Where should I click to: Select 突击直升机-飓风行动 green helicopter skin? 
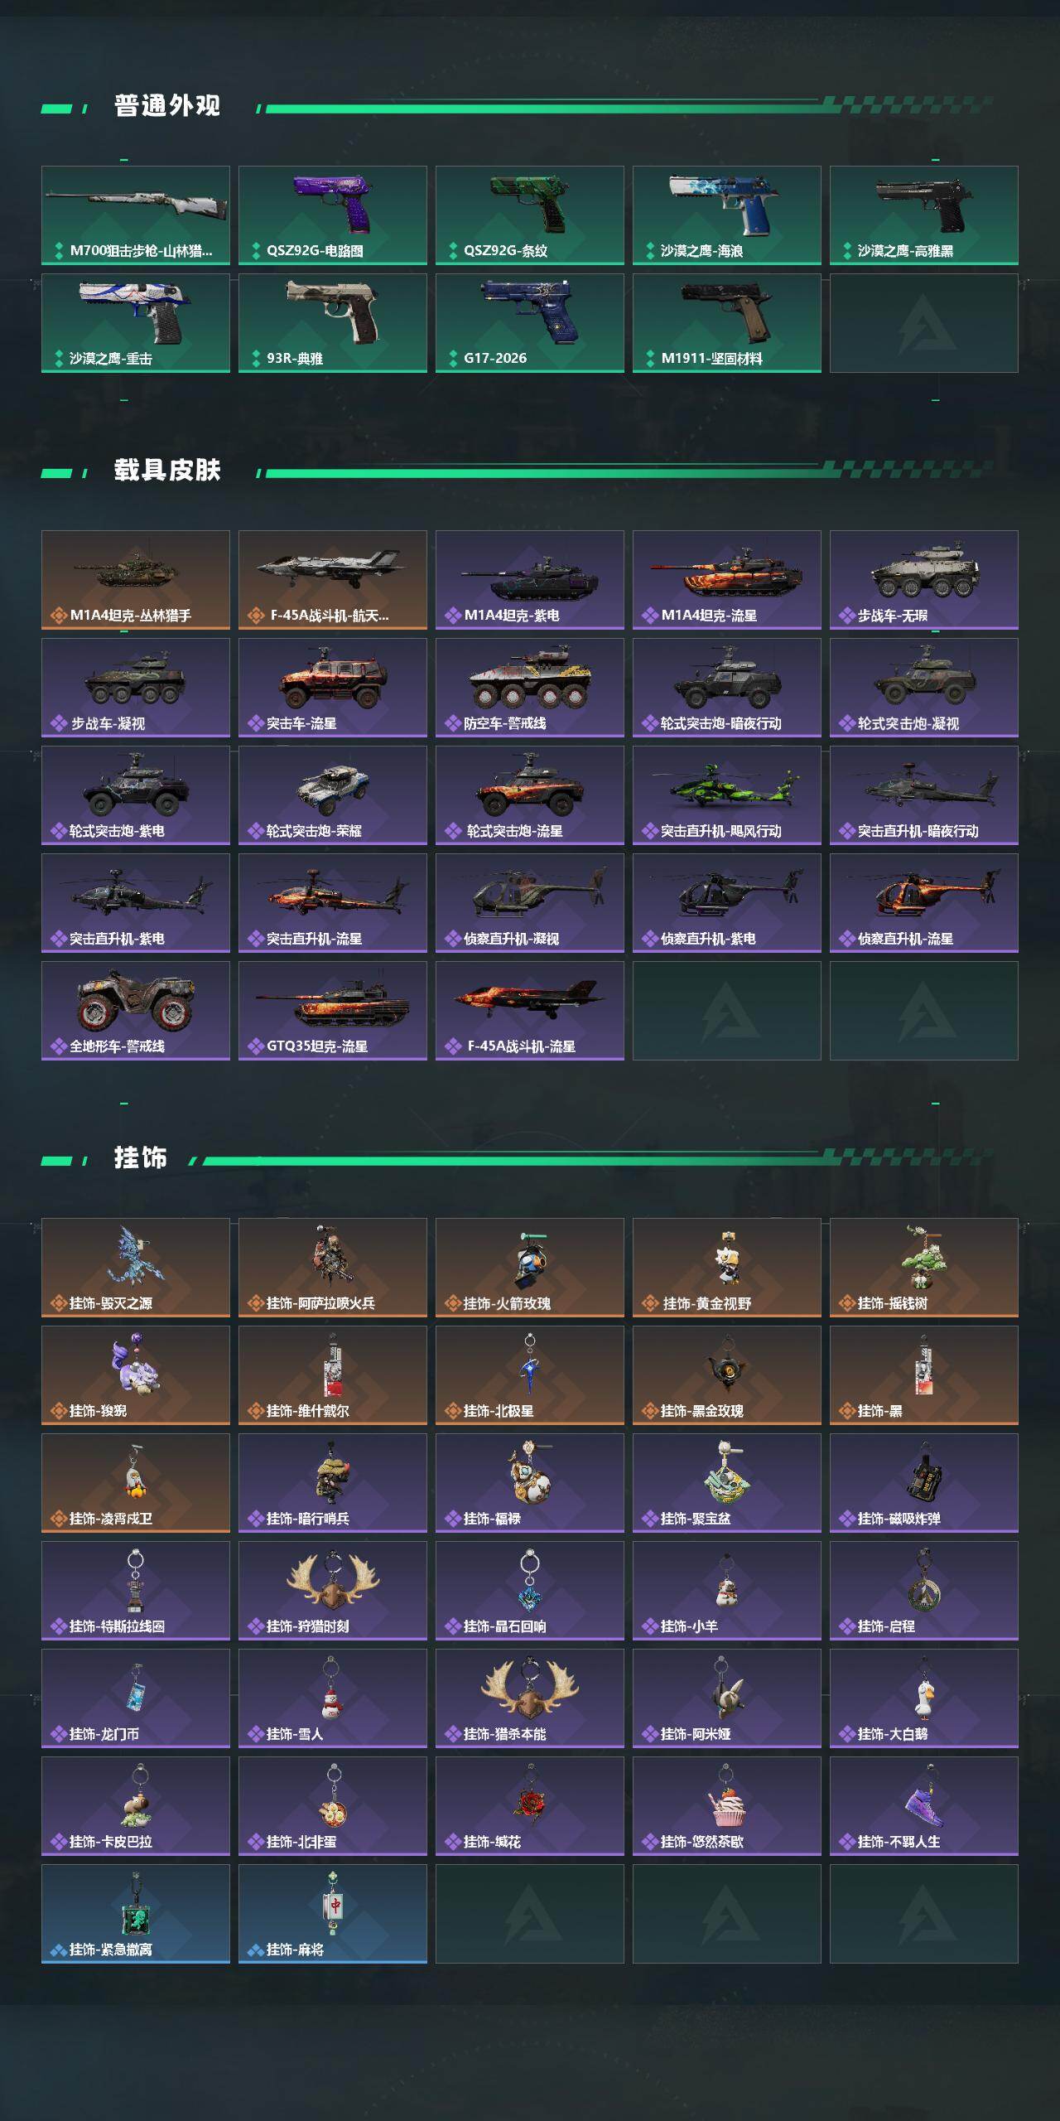[x=727, y=795]
